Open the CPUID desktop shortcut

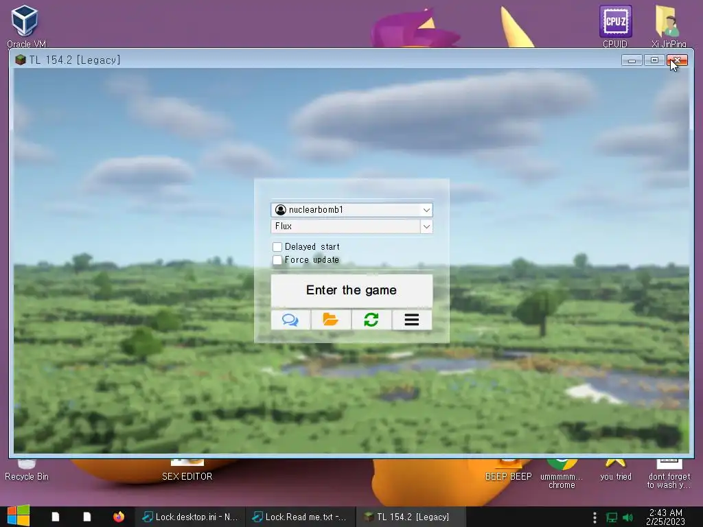click(x=615, y=26)
